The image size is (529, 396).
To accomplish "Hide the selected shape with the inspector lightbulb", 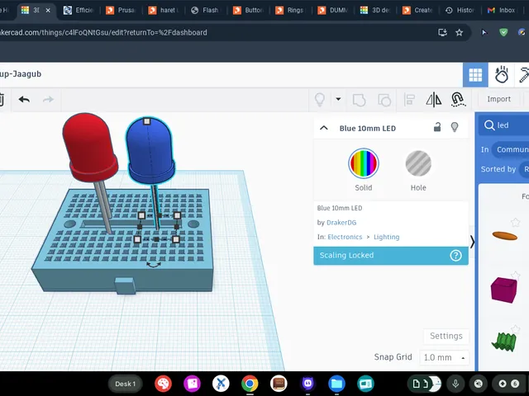I will click(x=455, y=127).
